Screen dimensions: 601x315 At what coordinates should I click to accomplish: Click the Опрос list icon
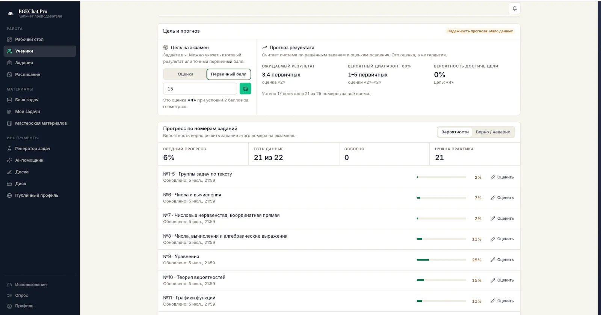[x=9, y=295]
